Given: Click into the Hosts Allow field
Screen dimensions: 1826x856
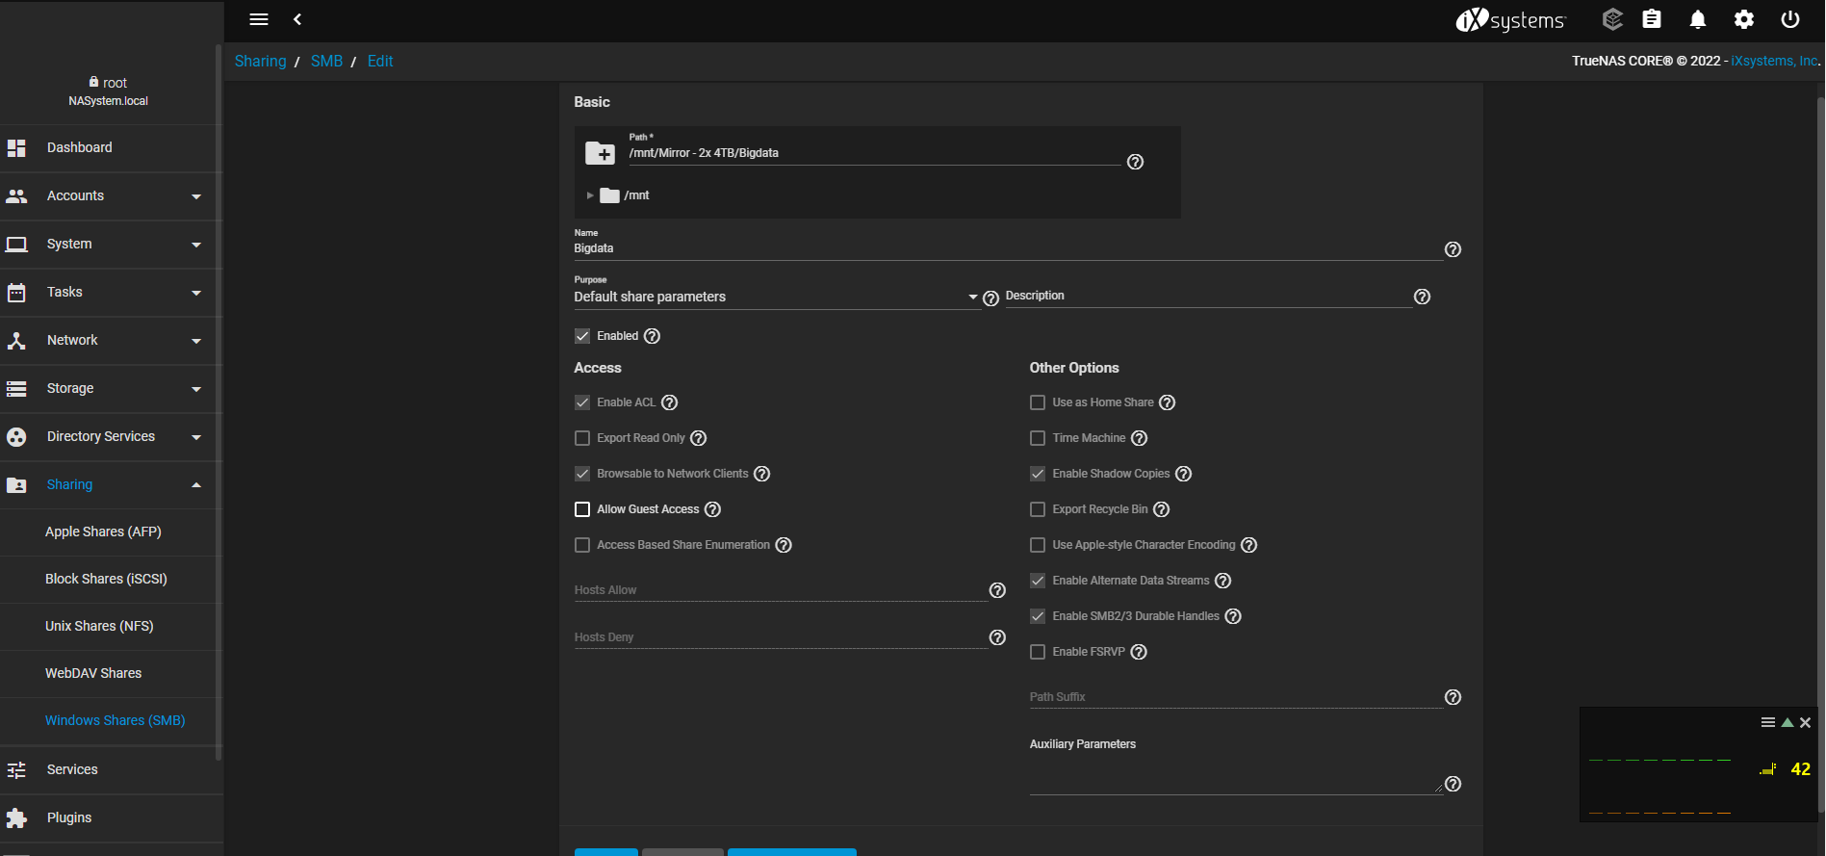Looking at the screenshot, I should tap(780, 590).
